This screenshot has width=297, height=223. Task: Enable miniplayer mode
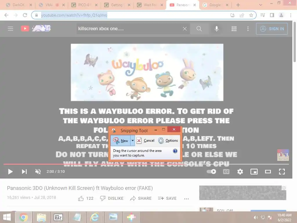(254, 172)
